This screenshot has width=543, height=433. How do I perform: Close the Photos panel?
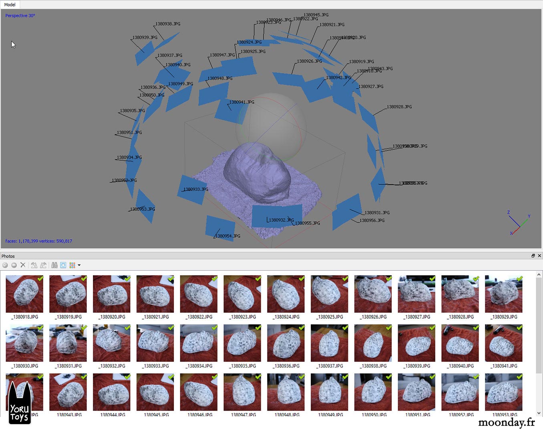click(x=539, y=256)
